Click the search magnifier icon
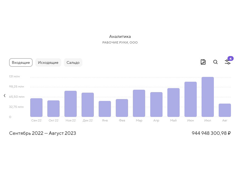The width and height of the screenshot is (243, 169). coord(215,62)
